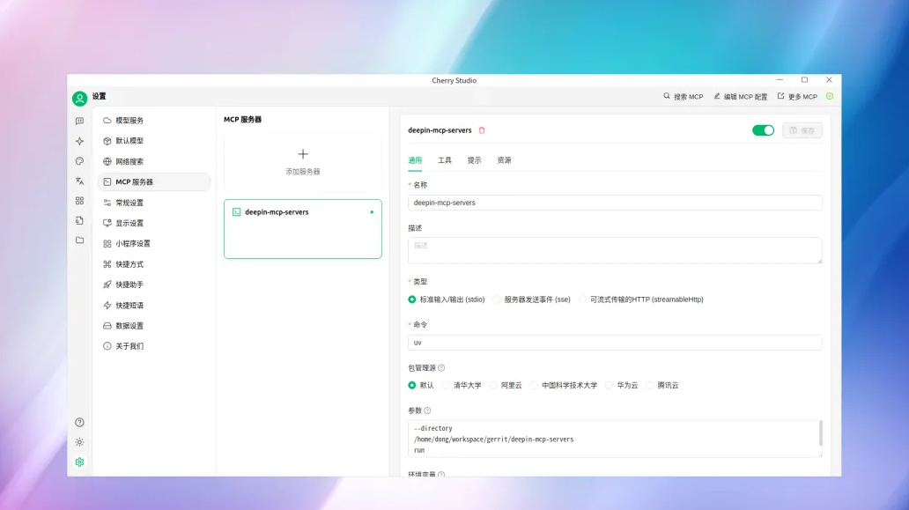Open the 更多 MCP link
The width and height of the screenshot is (909, 510).
pyautogui.click(x=797, y=96)
